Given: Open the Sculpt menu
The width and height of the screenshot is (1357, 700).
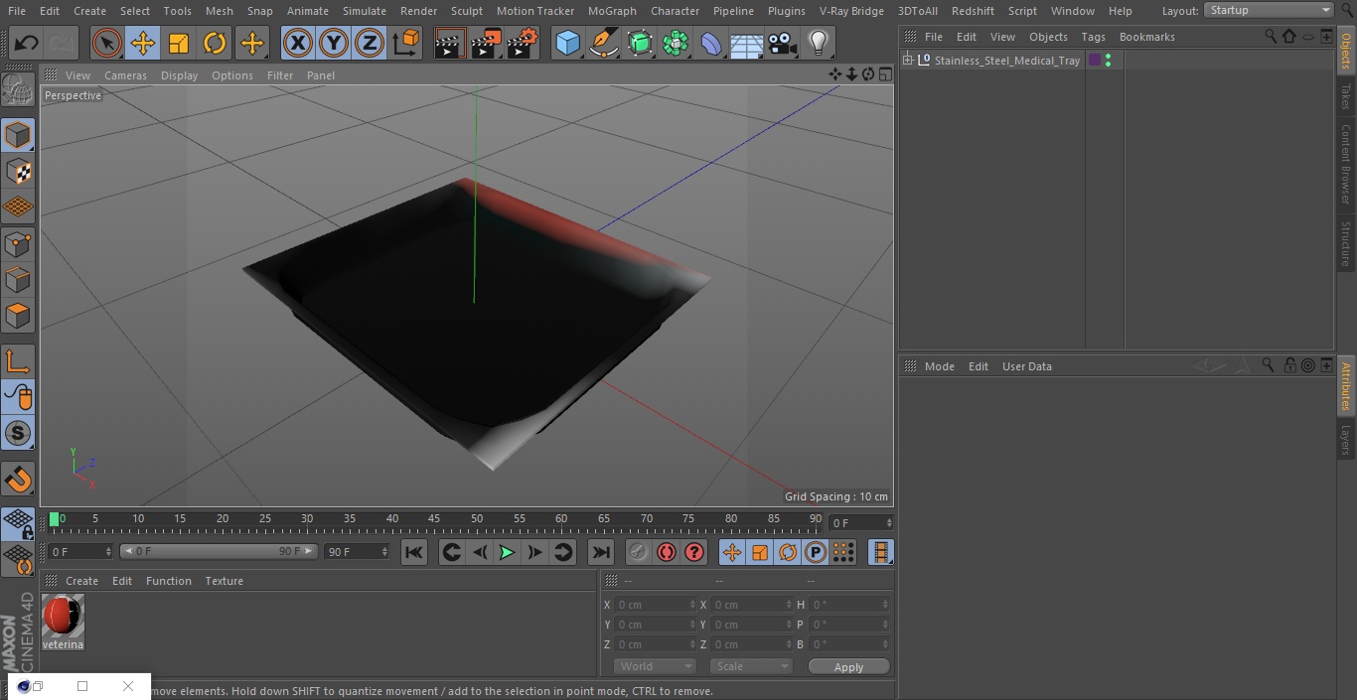Looking at the screenshot, I should click(x=466, y=11).
